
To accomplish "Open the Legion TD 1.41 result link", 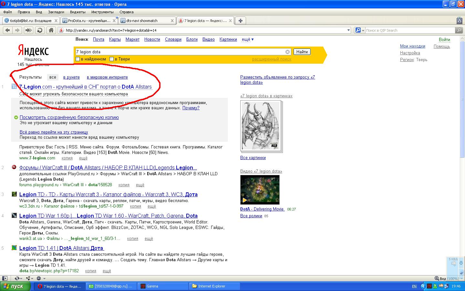I will (x=61, y=248).
